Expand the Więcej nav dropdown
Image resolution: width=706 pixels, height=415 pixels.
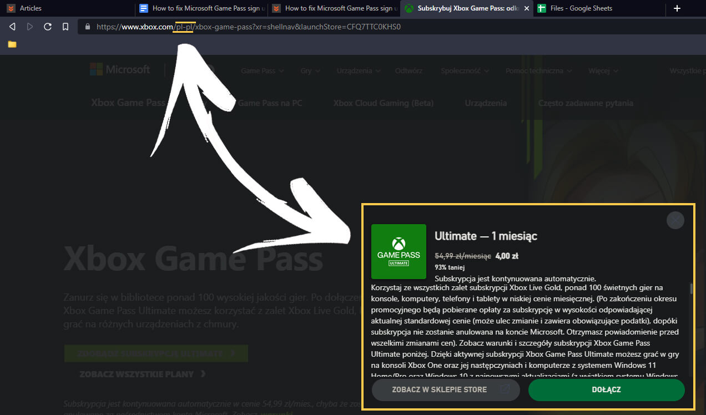point(603,71)
